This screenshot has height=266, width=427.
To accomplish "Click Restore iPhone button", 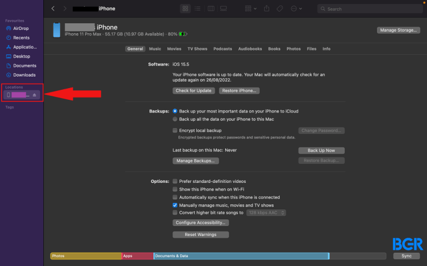I will 239,91.
